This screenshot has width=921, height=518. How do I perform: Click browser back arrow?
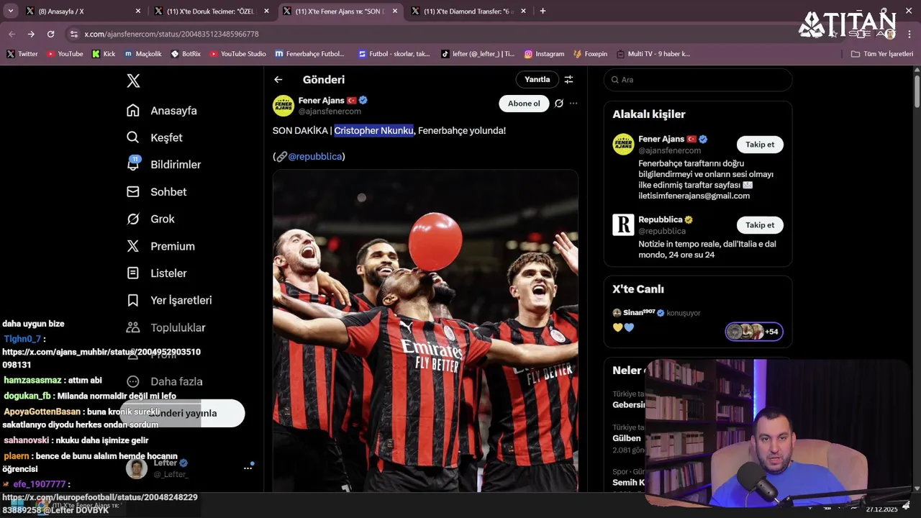(12, 34)
